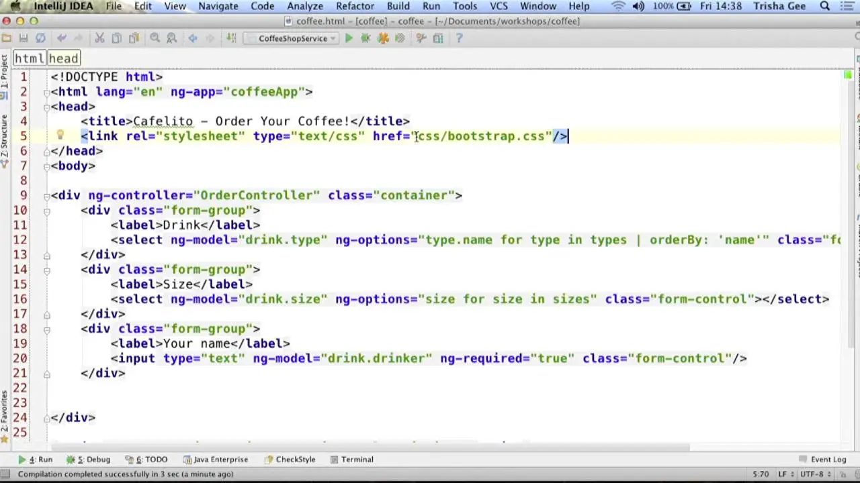Click the Help question mark icon
Image resolution: width=860 pixels, height=483 pixels.
click(x=460, y=38)
